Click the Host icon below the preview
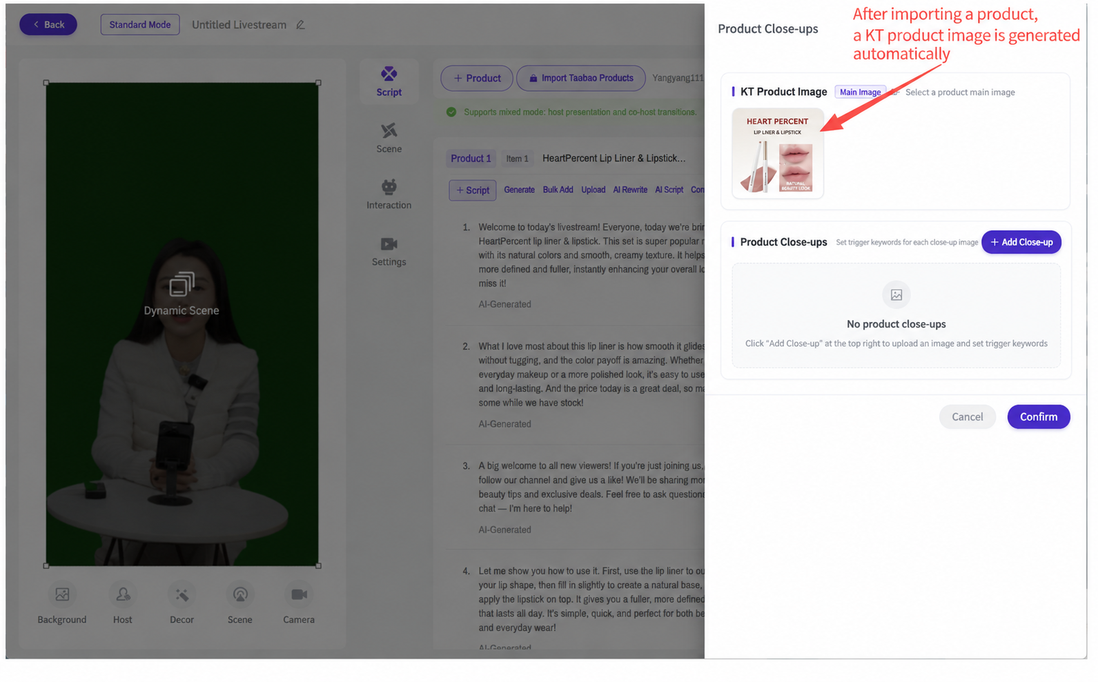Screen dimensions: 1098x682 coord(123,594)
